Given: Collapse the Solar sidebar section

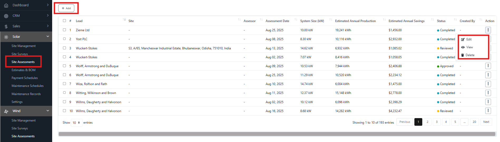Looking at the screenshot, I should point(48,36).
